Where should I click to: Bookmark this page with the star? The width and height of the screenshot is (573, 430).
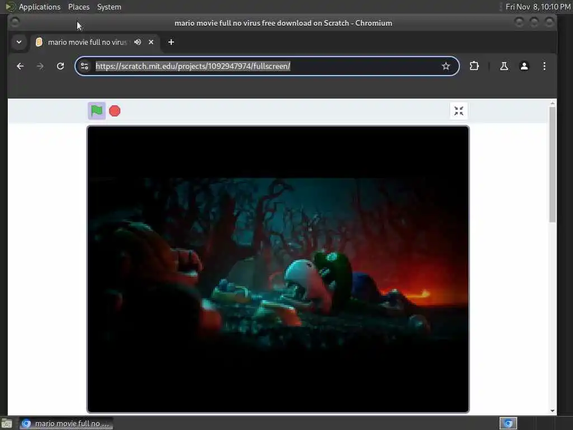click(445, 66)
